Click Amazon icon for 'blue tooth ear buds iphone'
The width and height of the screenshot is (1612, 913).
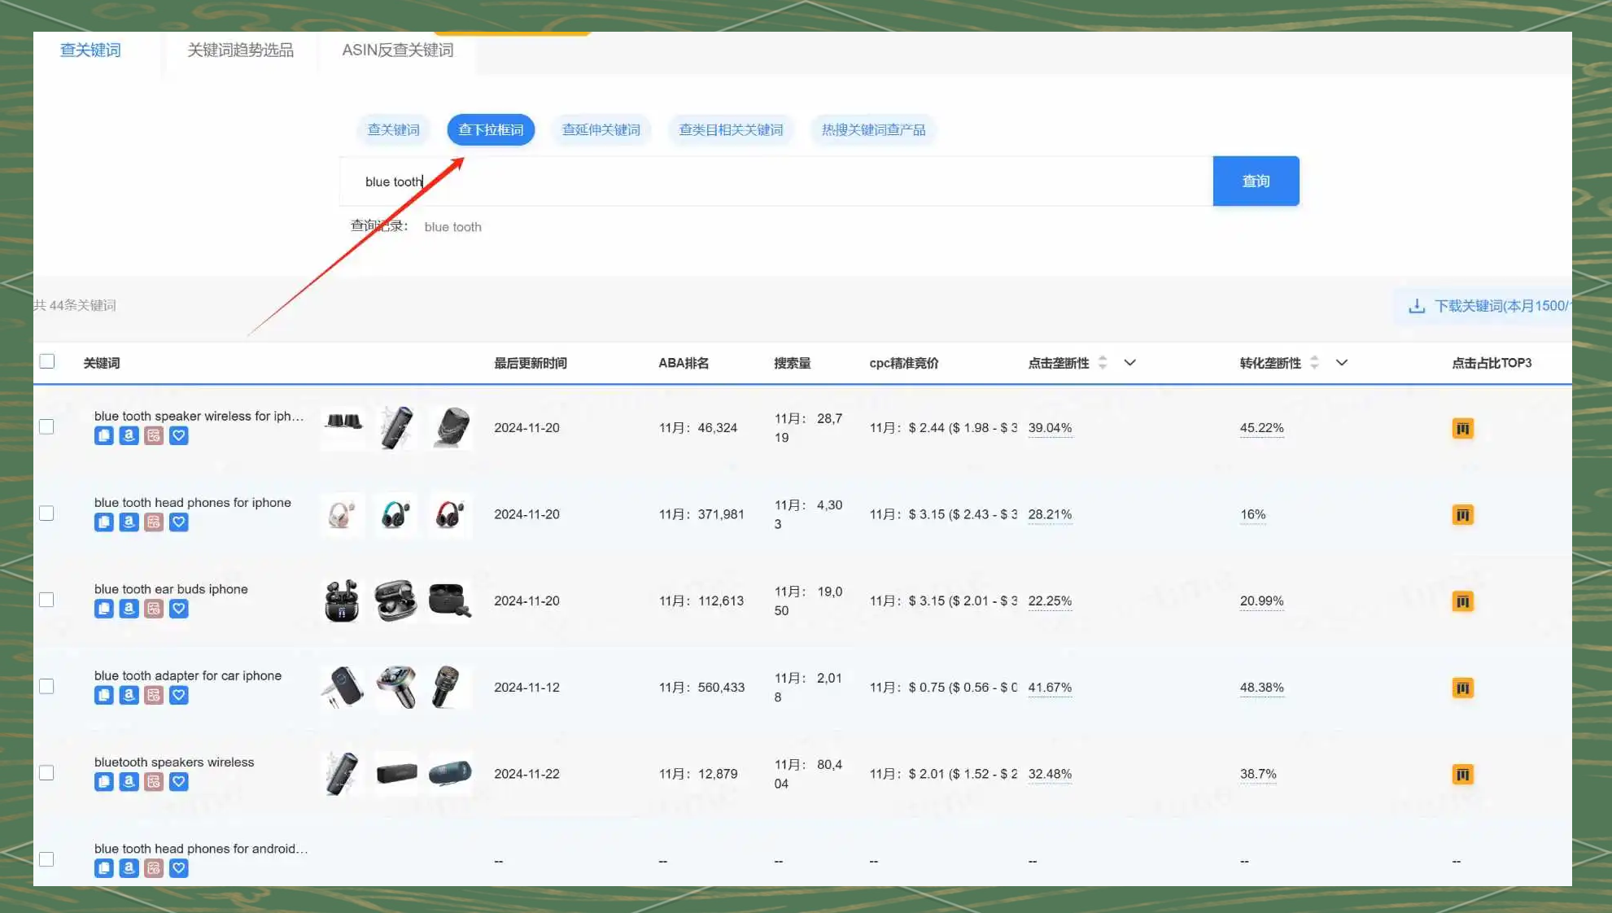pos(129,609)
